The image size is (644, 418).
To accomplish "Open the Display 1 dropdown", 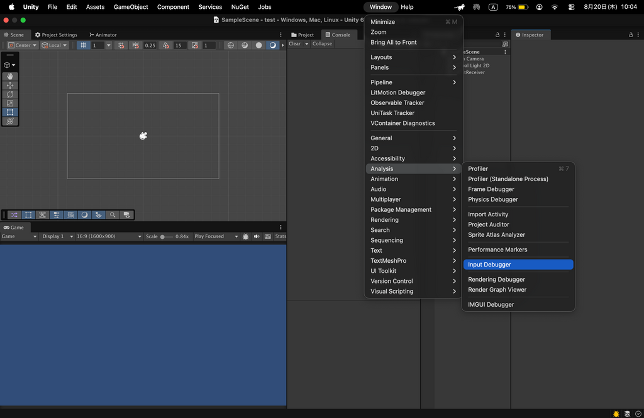I will click(57, 236).
